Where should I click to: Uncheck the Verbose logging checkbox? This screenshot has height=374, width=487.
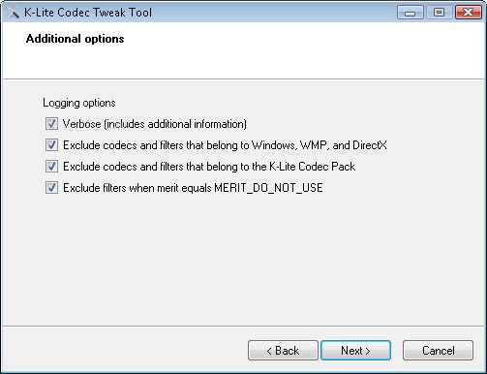point(51,124)
